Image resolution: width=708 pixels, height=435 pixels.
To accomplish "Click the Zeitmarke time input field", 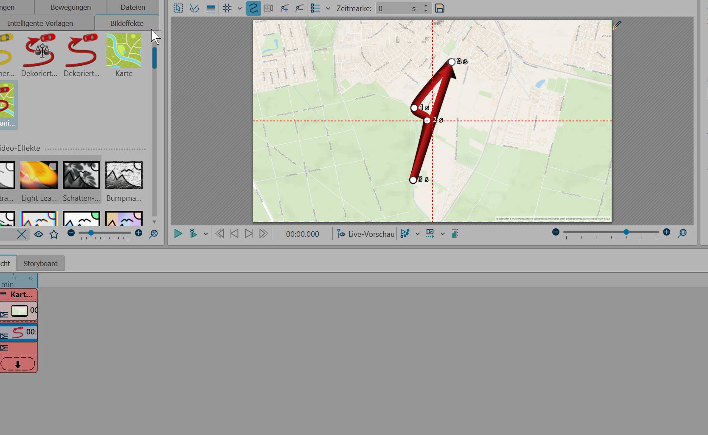I will 393,8.
